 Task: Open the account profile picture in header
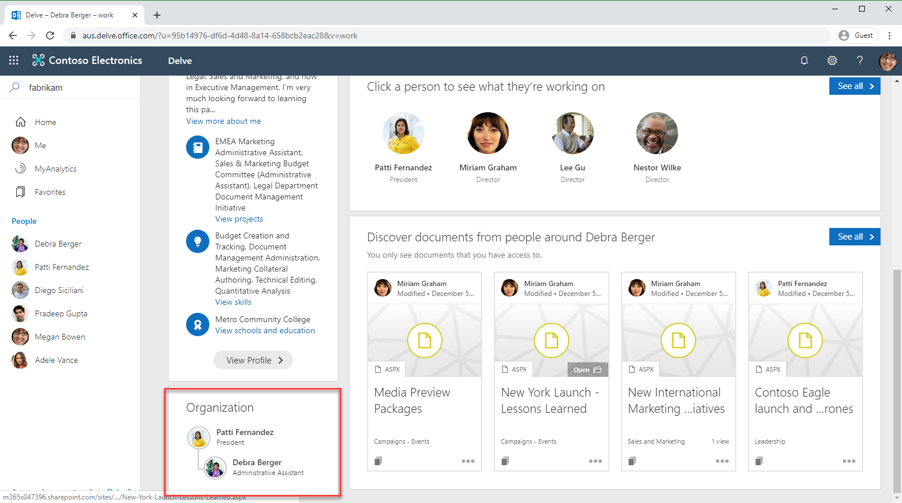(888, 60)
